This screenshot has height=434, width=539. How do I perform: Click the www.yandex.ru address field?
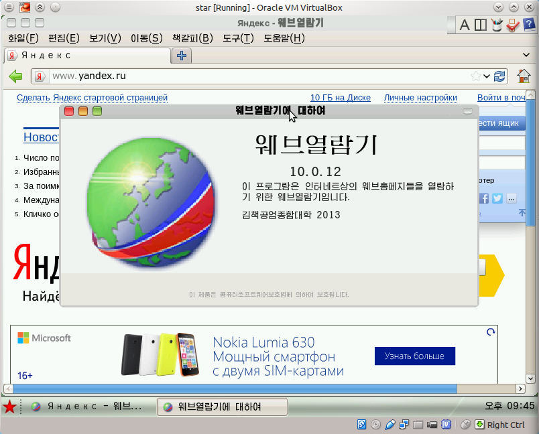pos(261,76)
